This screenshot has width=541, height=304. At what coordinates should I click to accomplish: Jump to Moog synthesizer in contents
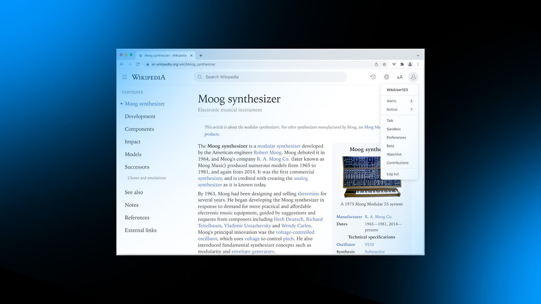[x=145, y=104]
